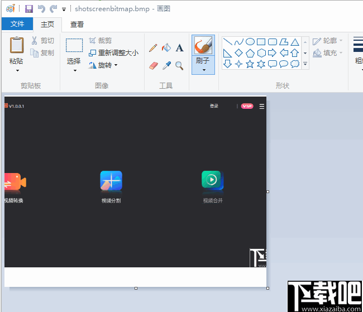
Task: Open the quick access toolbar customize dropdown
Action: [64, 9]
